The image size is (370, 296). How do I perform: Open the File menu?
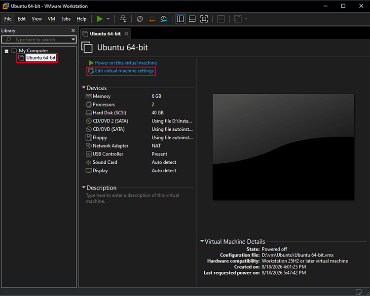[8, 19]
